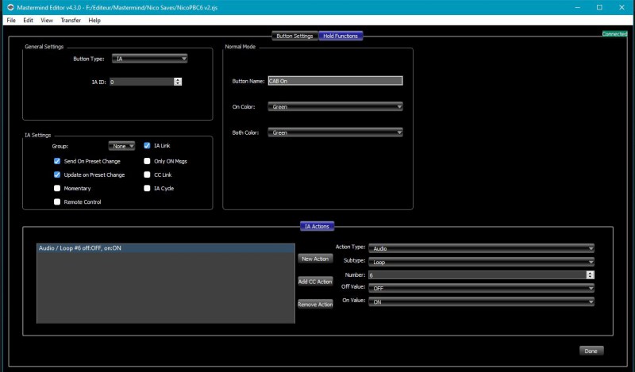The height and width of the screenshot is (372, 635).
Task: Click the New Action button
Action: coord(314,259)
